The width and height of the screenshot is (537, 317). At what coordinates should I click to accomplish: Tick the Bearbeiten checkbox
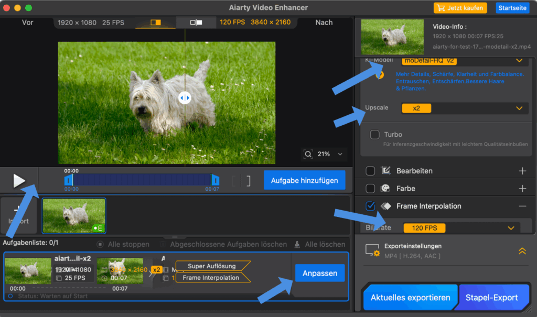click(370, 171)
